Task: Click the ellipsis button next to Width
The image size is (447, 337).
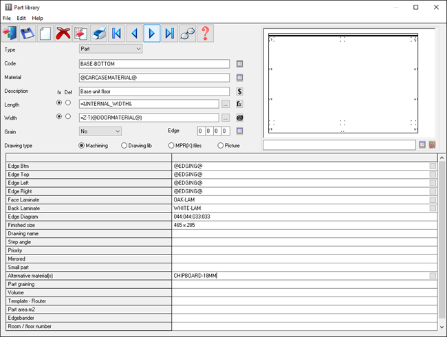Action: [226, 118]
